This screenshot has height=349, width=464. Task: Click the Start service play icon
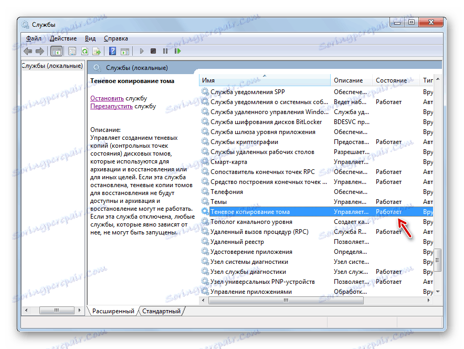[141, 52]
